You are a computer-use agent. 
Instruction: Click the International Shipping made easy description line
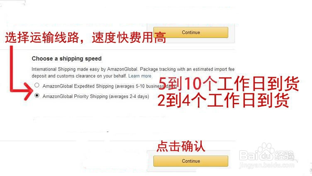click(133, 69)
